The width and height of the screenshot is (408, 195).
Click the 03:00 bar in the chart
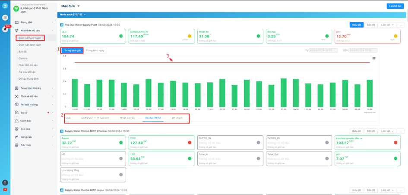click(284, 93)
